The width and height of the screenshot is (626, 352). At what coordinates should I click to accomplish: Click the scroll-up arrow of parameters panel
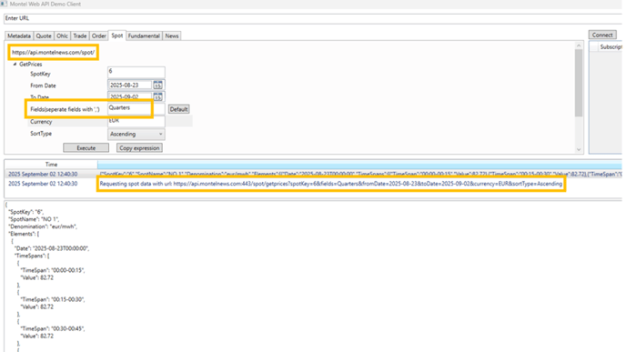579,45
